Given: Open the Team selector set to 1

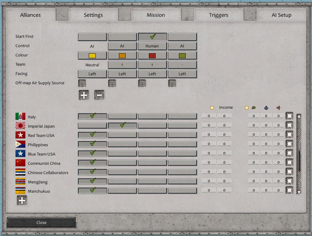Looking at the screenshot, I should (x=122, y=65).
